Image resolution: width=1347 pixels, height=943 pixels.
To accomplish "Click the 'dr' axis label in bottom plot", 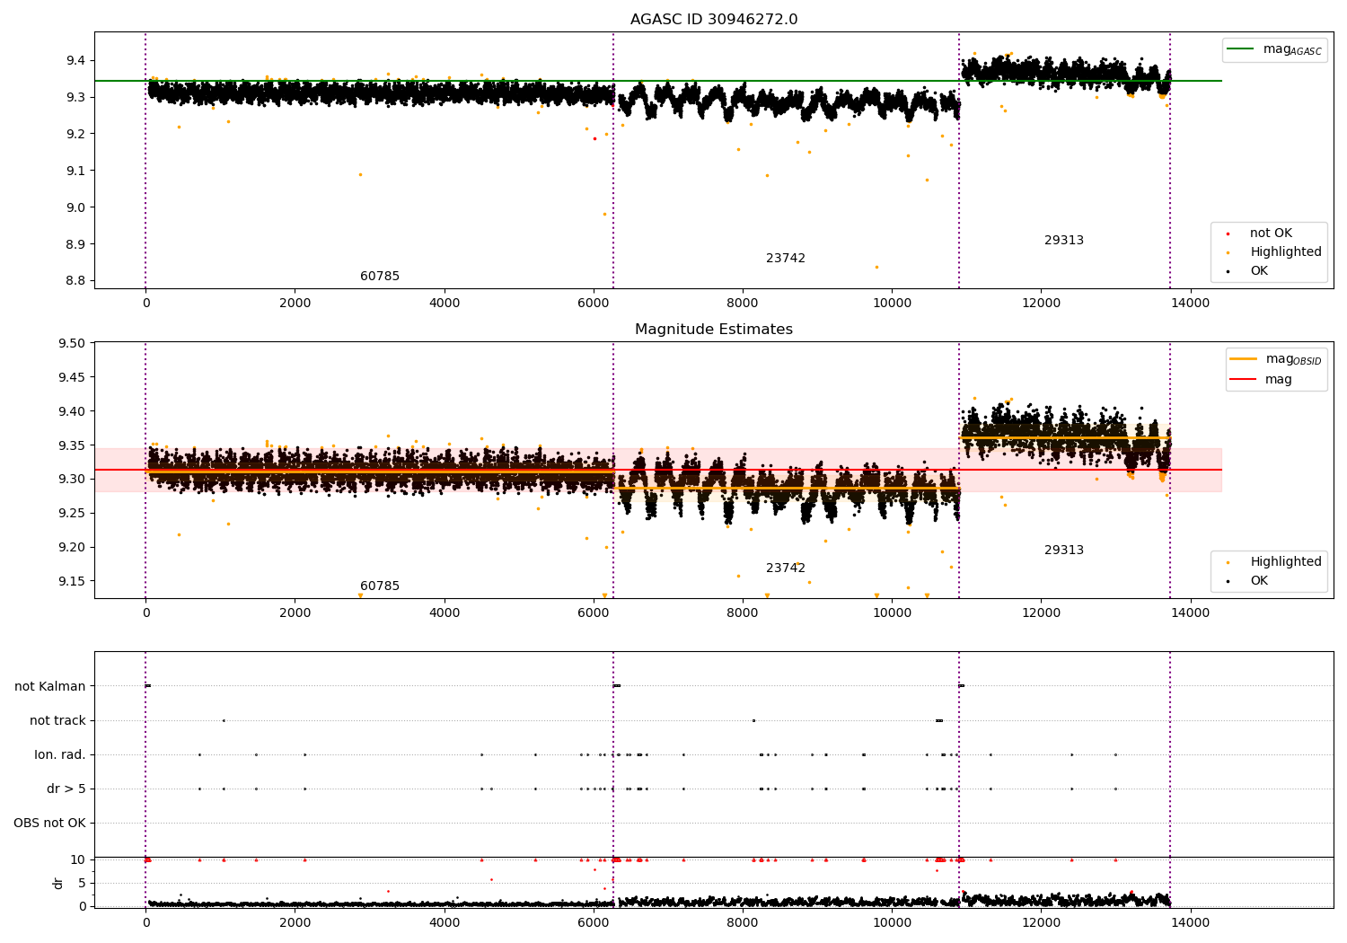I will (x=58, y=883).
